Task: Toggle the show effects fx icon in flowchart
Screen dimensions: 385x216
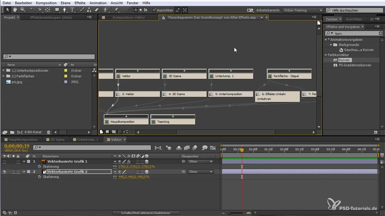Action: click(x=120, y=132)
